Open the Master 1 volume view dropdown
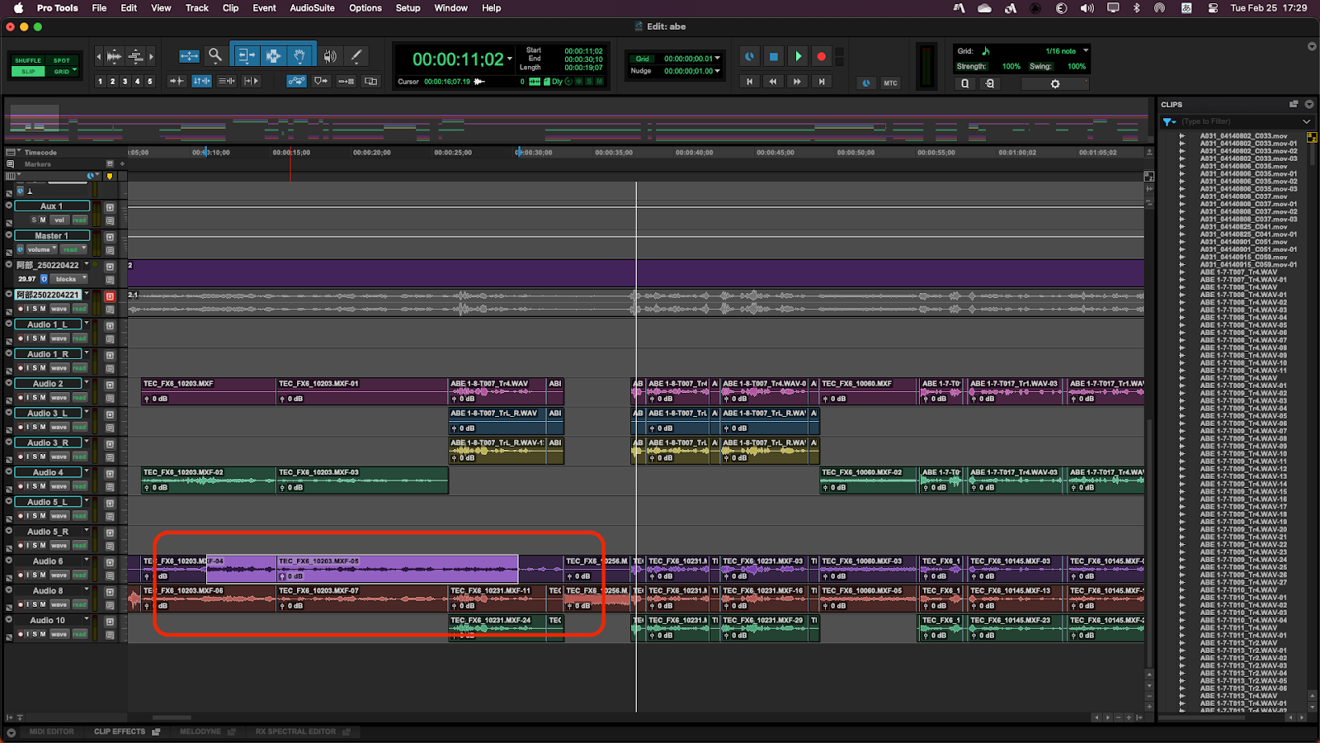Viewport: 1320px width, 743px height. 42,249
